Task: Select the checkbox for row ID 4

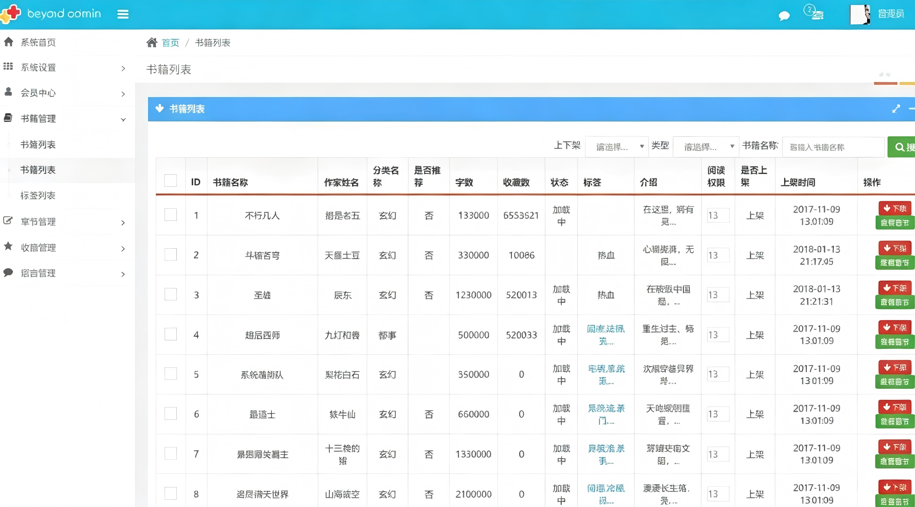Action: point(171,334)
